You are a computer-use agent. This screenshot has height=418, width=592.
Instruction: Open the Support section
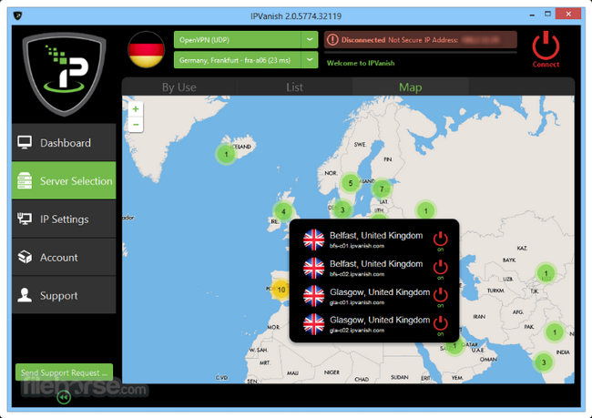tap(64, 295)
